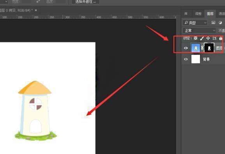Click the layer mask link chain icon
The width and height of the screenshot is (225, 154).
coord(202,48)
